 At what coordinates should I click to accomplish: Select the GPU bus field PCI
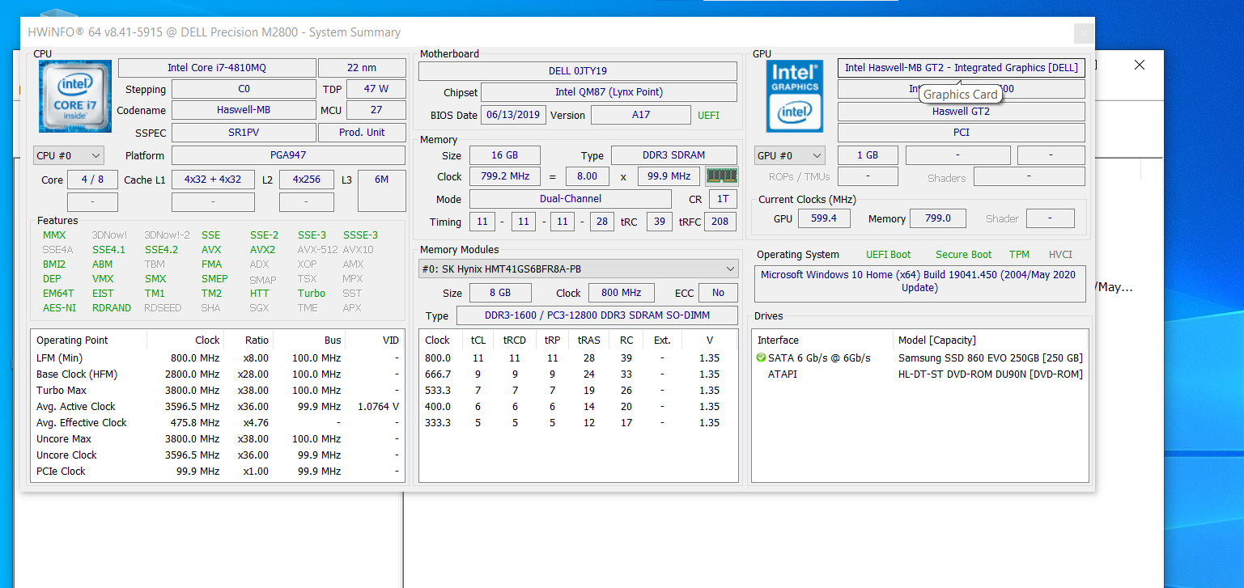coord(962,133)
